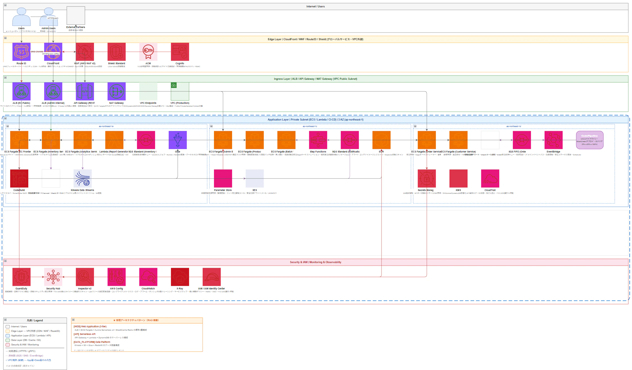Select the CodePipeline rounded box
632x370 pixels.
point(590,140)
